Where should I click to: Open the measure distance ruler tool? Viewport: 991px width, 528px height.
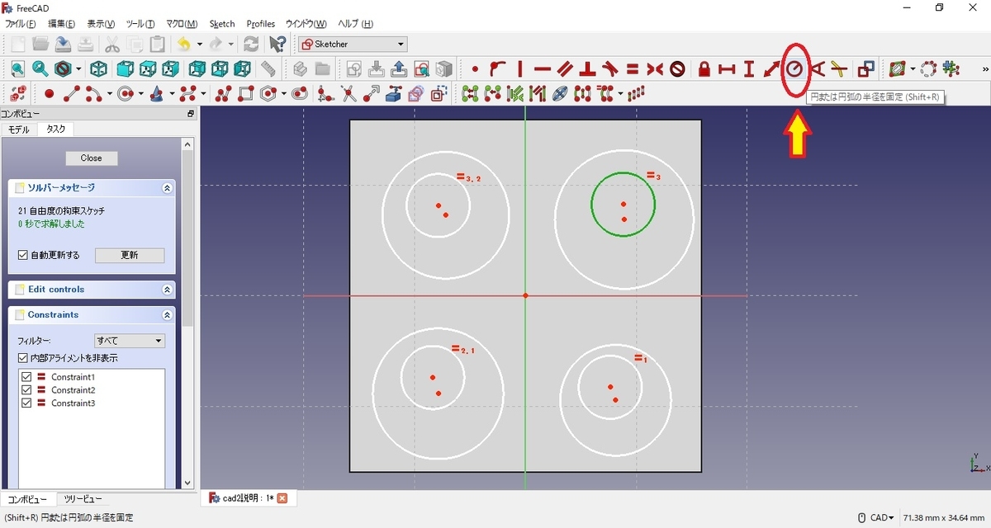268,69
